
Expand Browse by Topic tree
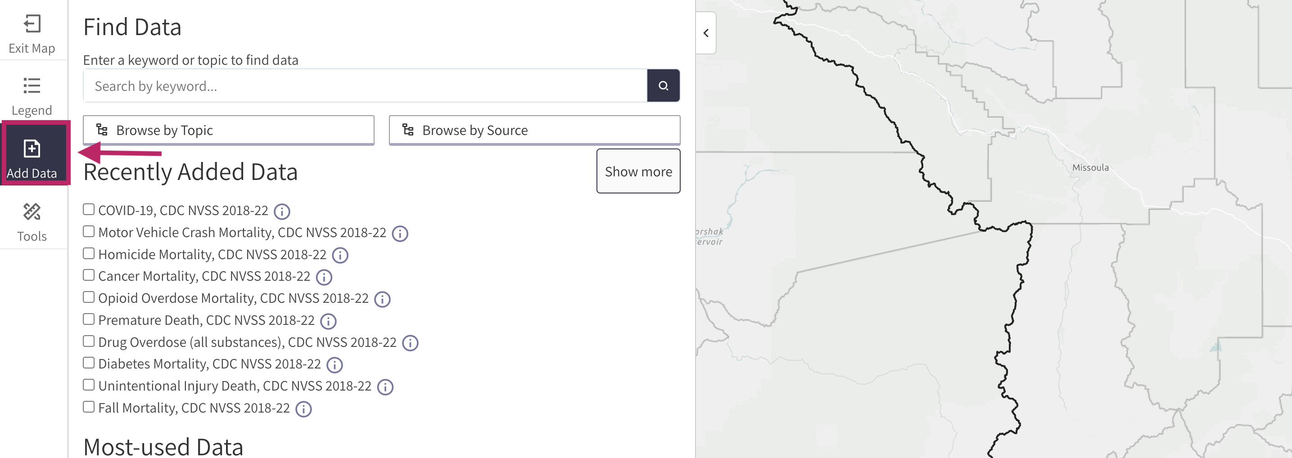tap(228, 130)
